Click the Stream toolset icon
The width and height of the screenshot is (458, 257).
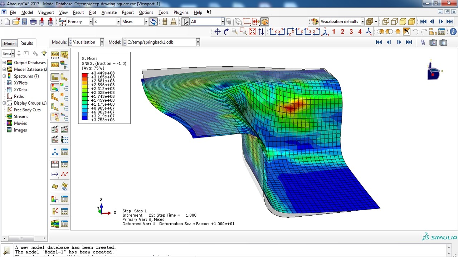55,224
